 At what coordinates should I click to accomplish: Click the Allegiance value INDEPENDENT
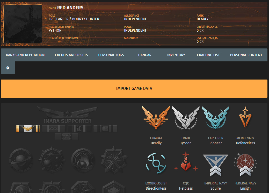click(135, 19)
